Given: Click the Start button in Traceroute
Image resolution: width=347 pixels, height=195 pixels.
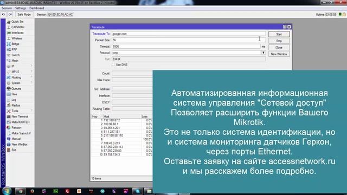Looking at the screenshot, I should [x=279, y=34].
